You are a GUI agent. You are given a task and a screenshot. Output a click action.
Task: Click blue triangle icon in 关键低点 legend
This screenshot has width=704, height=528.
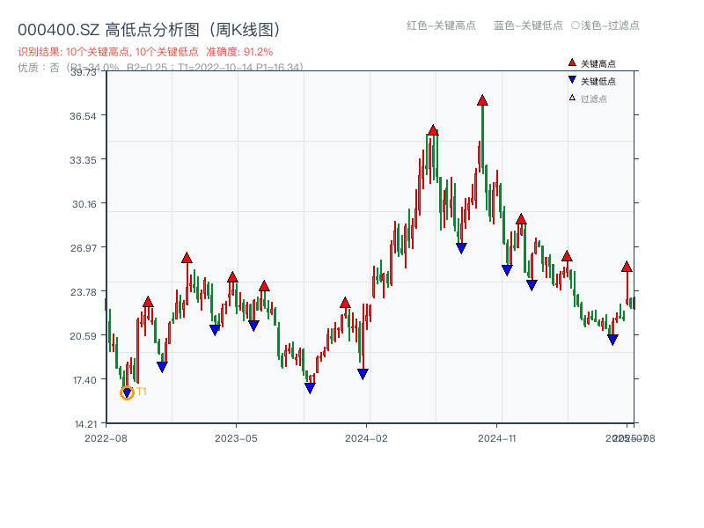pos(572,80)
